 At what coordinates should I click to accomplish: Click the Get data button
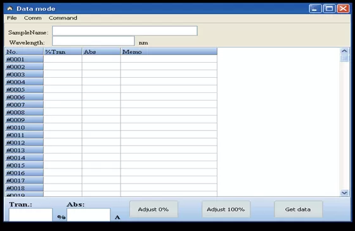[298, 209]
